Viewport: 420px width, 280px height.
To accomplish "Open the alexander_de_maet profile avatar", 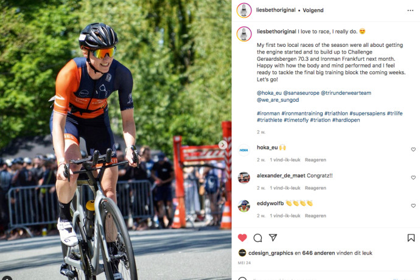I will point(243,178).
